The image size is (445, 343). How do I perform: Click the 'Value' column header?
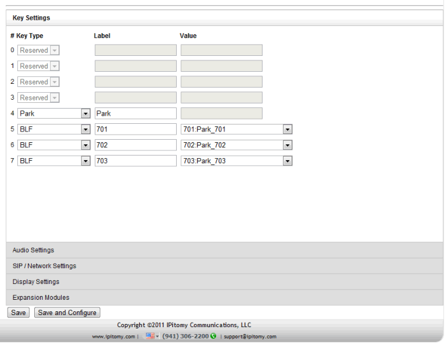point(188,36)
